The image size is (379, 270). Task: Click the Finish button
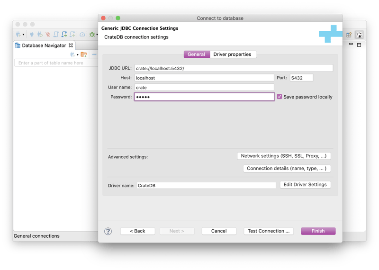(x=318, y=231)
